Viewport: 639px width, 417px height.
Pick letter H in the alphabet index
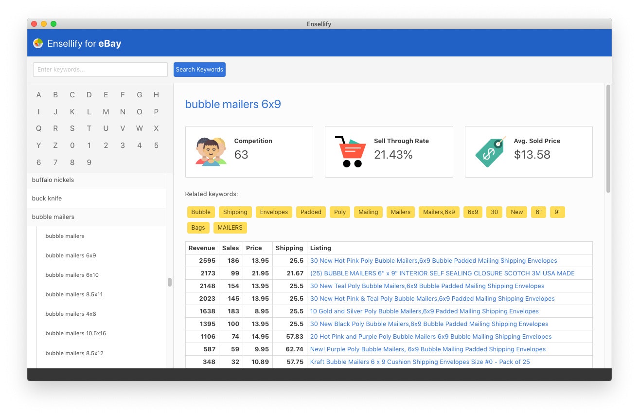[156, 95]
